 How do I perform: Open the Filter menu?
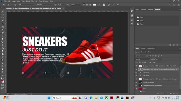pyautogui.click(x=33, y=1)
